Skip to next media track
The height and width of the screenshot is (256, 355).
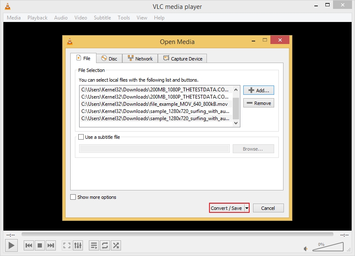(51, 245)
